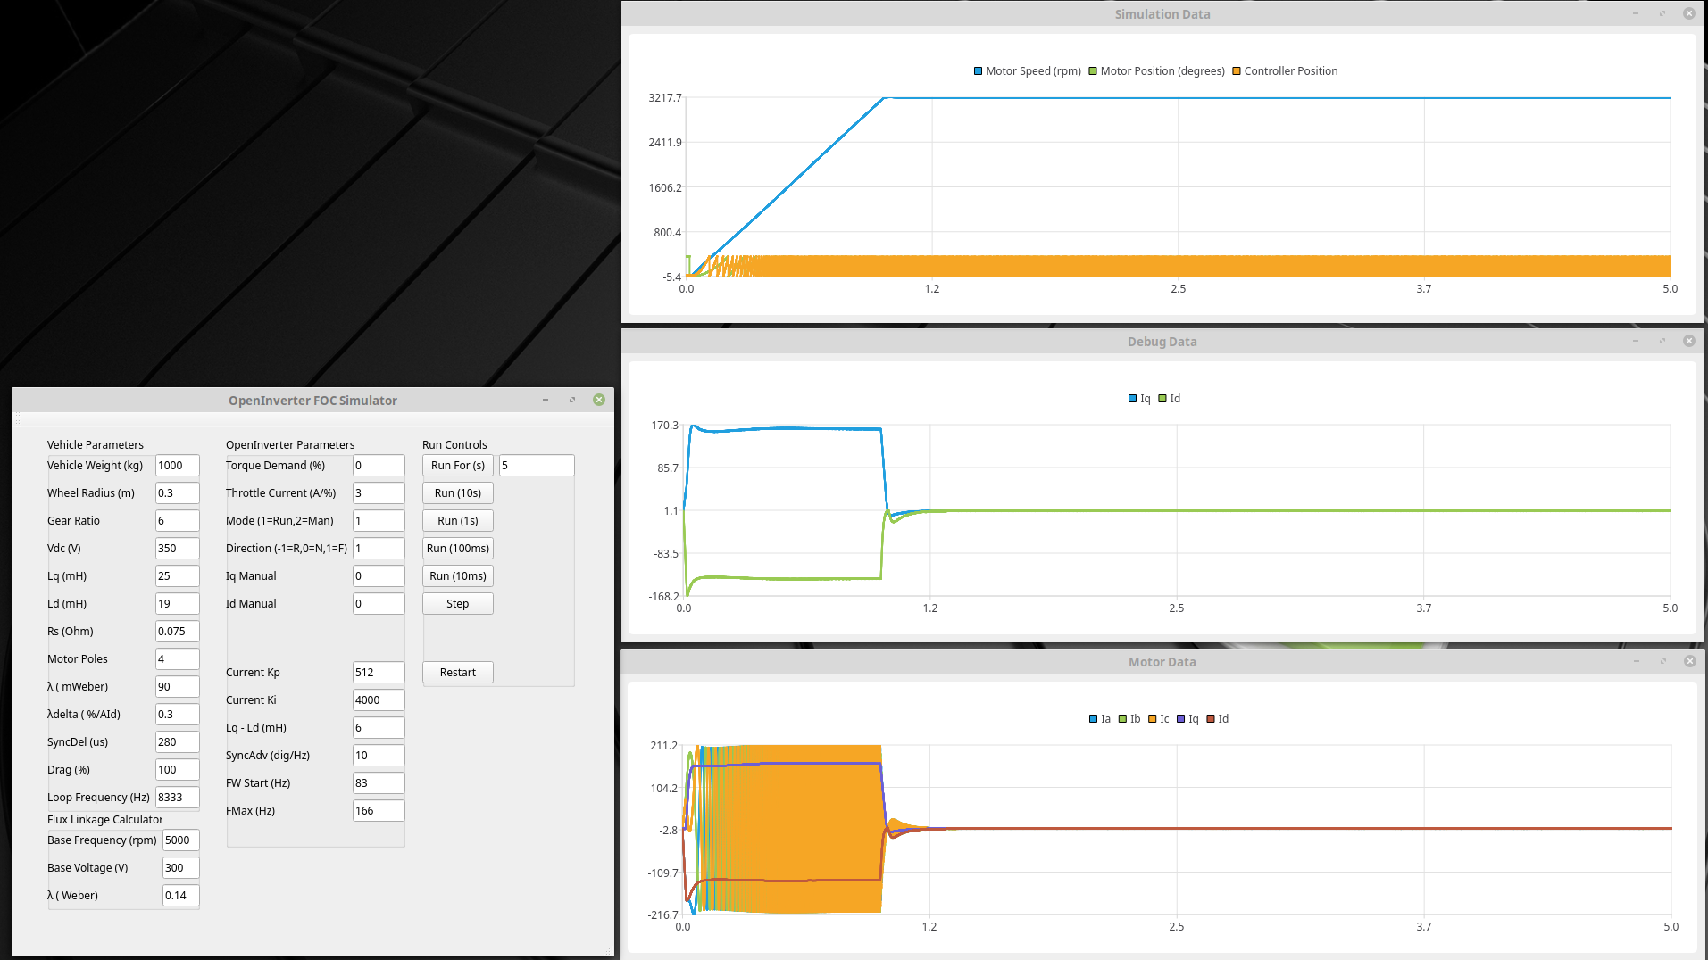Click the Motor Position (degrees) legend swatch
Image resolution: width=1708 pixels, height=960 pixels.
[x=1093, y=71]
